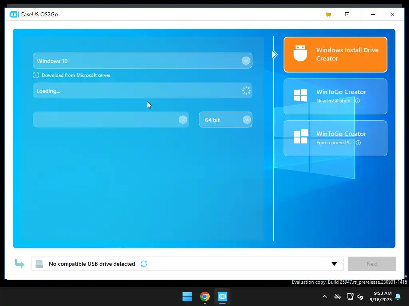The width and height of the screenshot is (409, 306).
Task: Click Windows logo on New Installation card
Action: [x=300, y=95]
